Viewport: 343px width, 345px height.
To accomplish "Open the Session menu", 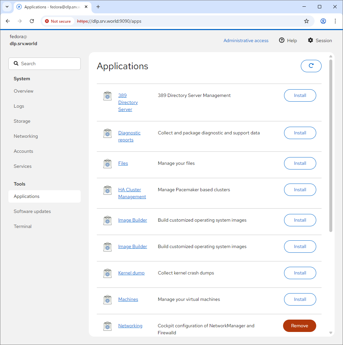I will (320, 40).
